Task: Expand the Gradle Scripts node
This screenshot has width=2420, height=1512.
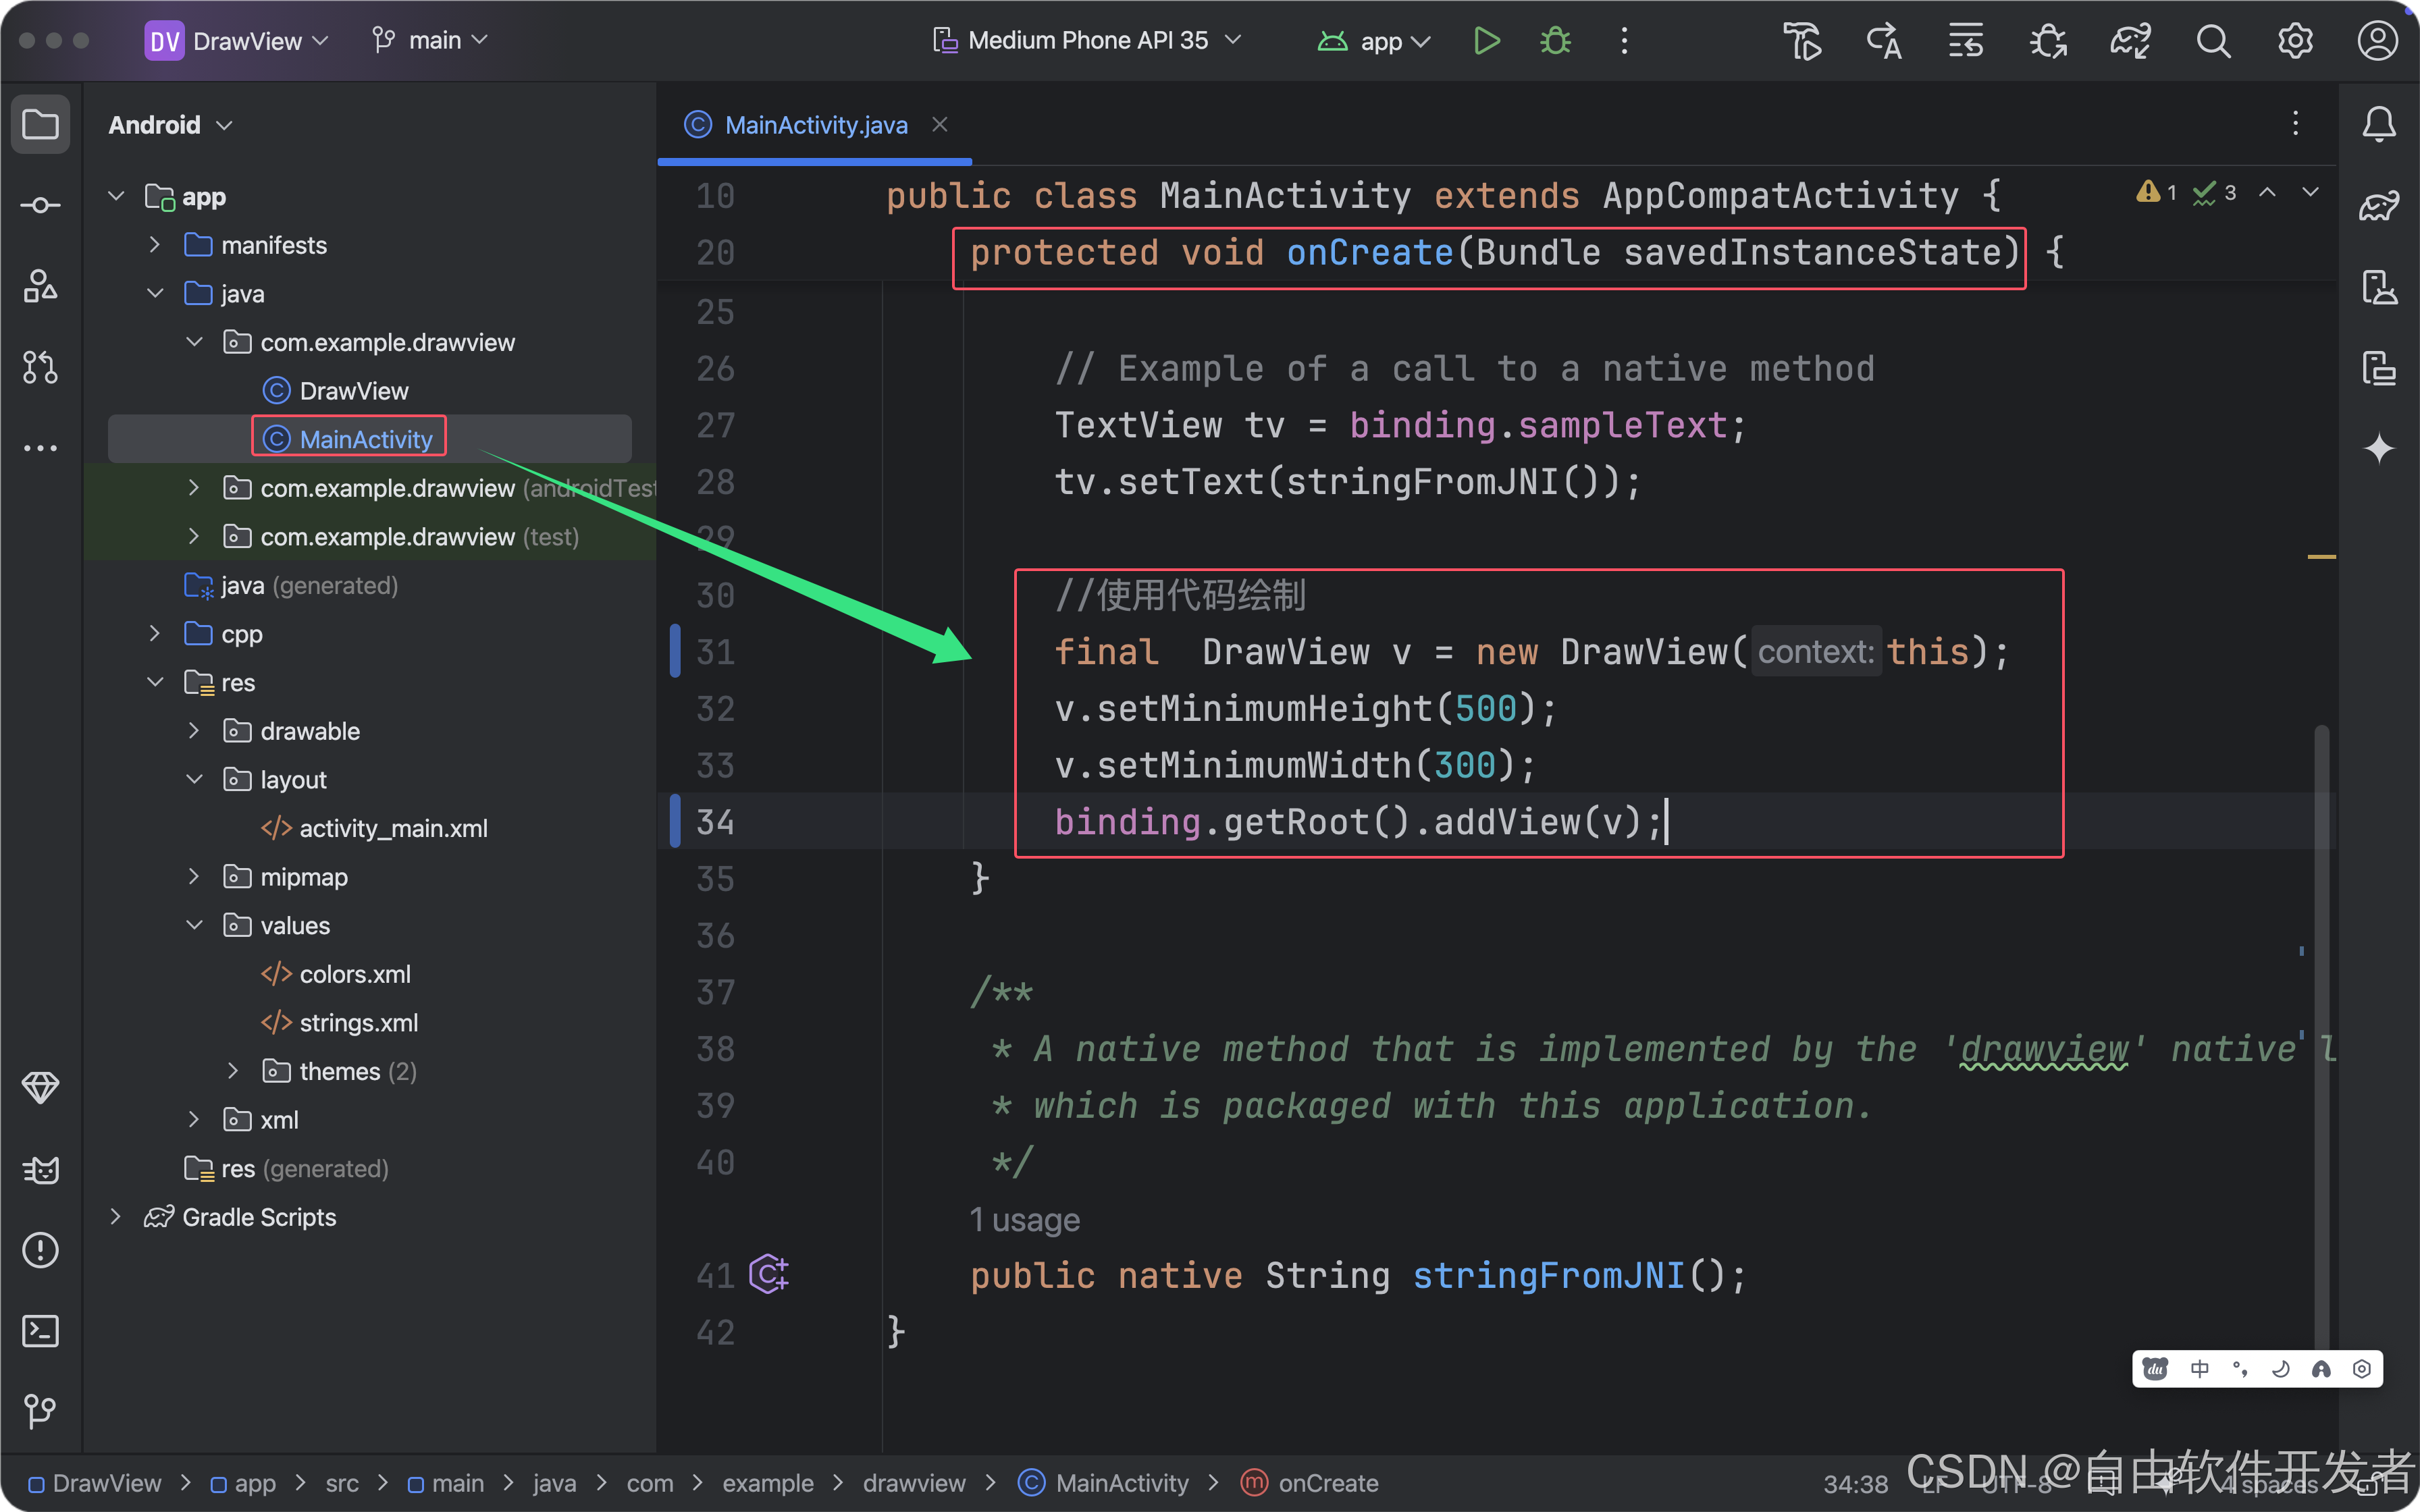Action: pyautogui.click(x=116, y=1217)
